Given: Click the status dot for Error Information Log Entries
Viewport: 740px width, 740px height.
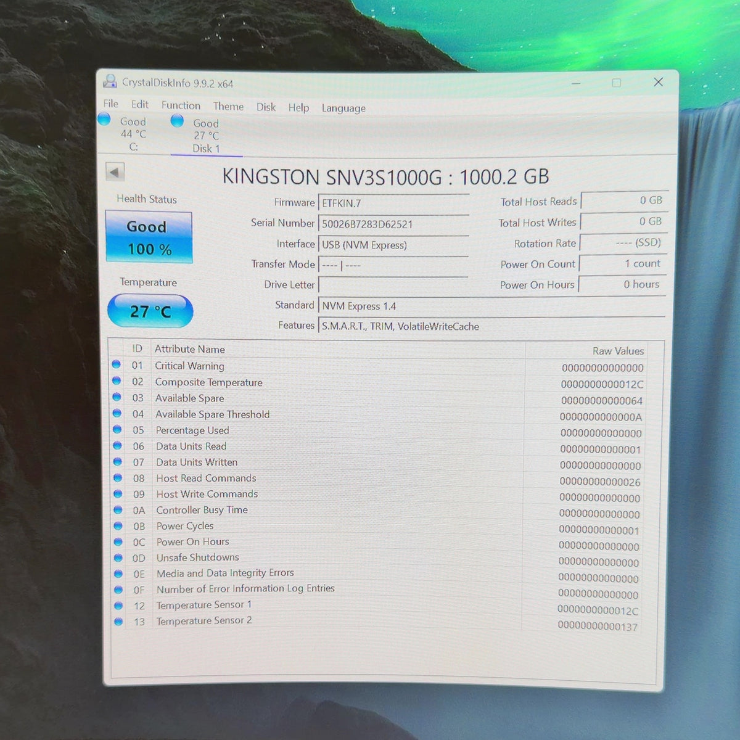Looking at the screenshot, I should coord(118,590).
